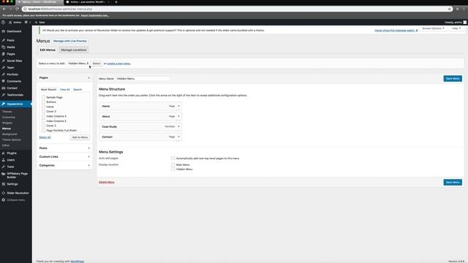Open the Hidden Menu select dropdown

pyautogui.click(x=78, y=64)
